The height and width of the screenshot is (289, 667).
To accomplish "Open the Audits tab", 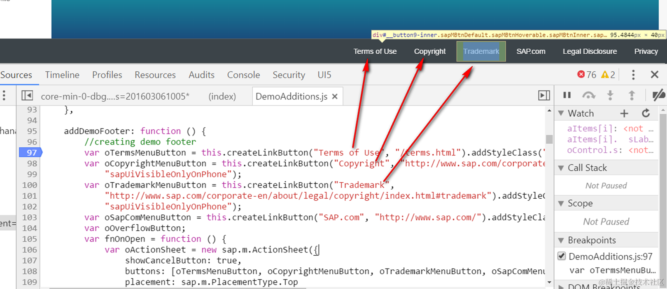I will [x=201, y=75].
